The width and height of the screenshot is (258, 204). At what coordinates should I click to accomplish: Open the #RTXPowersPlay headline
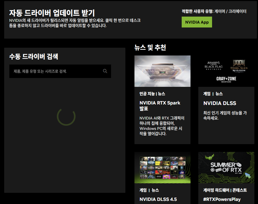point(222,199)
